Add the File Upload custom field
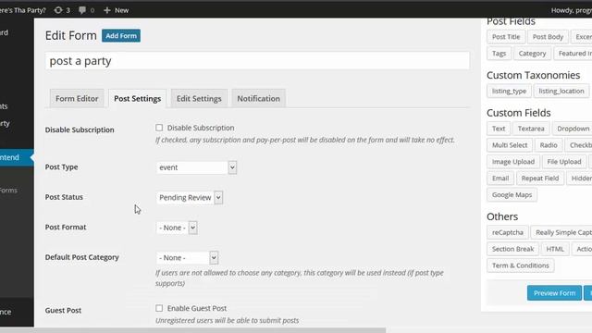 tap(564, 162)
